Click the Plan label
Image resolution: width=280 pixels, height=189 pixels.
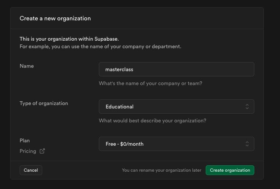click(25, 140)
